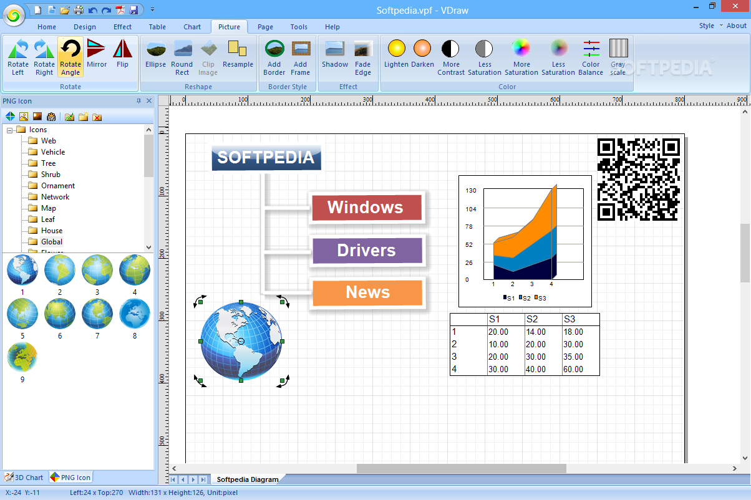
Task: Save the file with floppy disk icon
Action: (133, 10)
